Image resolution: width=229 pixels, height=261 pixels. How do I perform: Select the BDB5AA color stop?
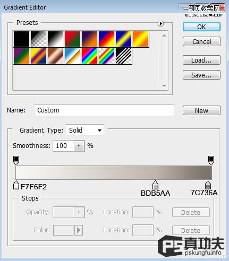(155, 185)
